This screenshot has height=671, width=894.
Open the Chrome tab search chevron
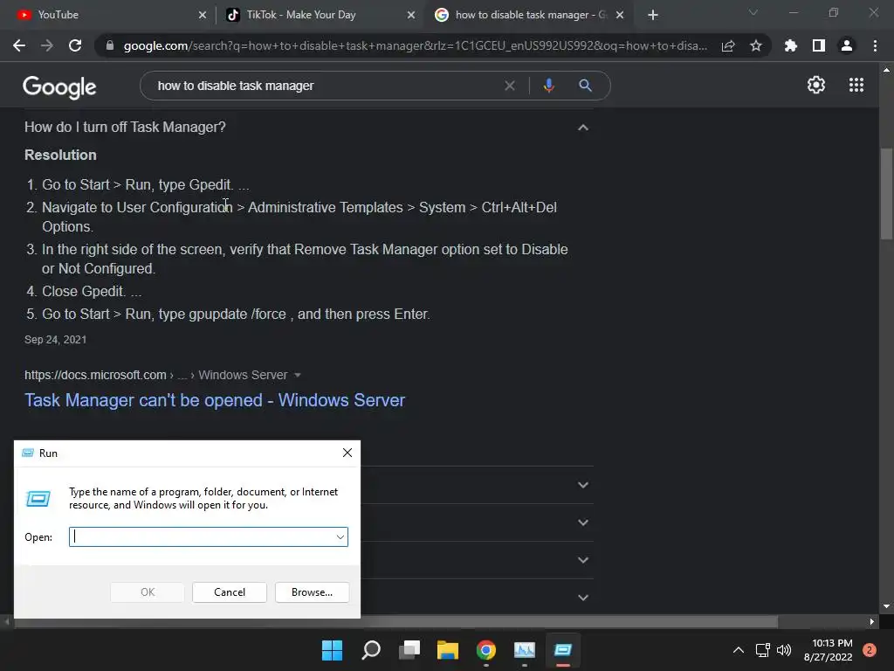pyautogui.click(x=753, y=12)
